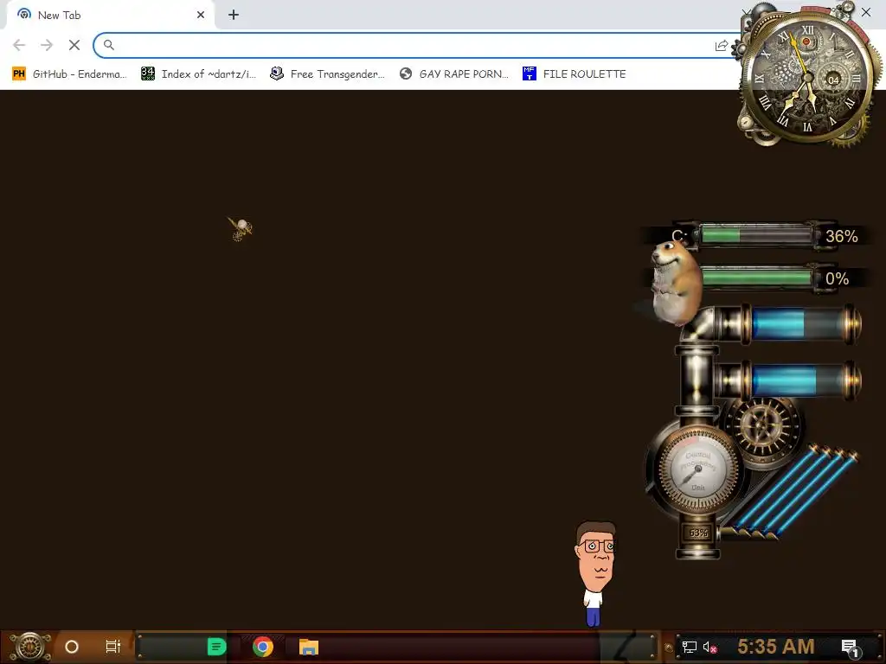Open the tab search chevron in the title bar
The width and height of the screenshot is (886, 664).
tap(746, 12)
